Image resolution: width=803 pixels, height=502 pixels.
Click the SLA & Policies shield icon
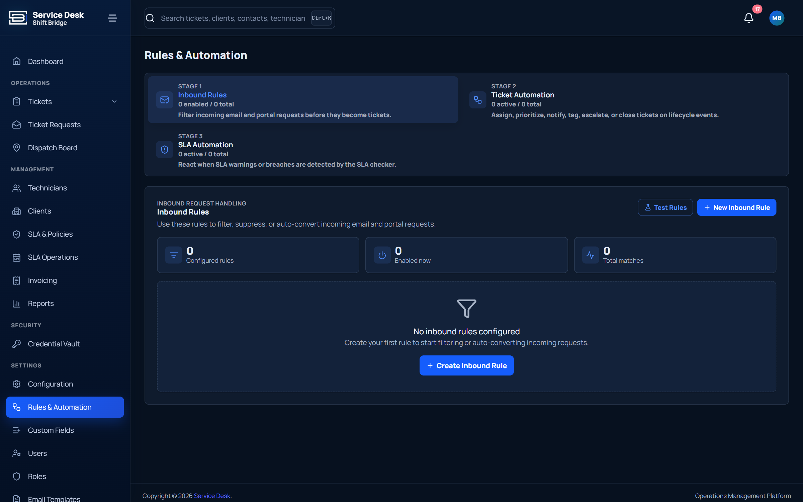[x=16, y=234]
